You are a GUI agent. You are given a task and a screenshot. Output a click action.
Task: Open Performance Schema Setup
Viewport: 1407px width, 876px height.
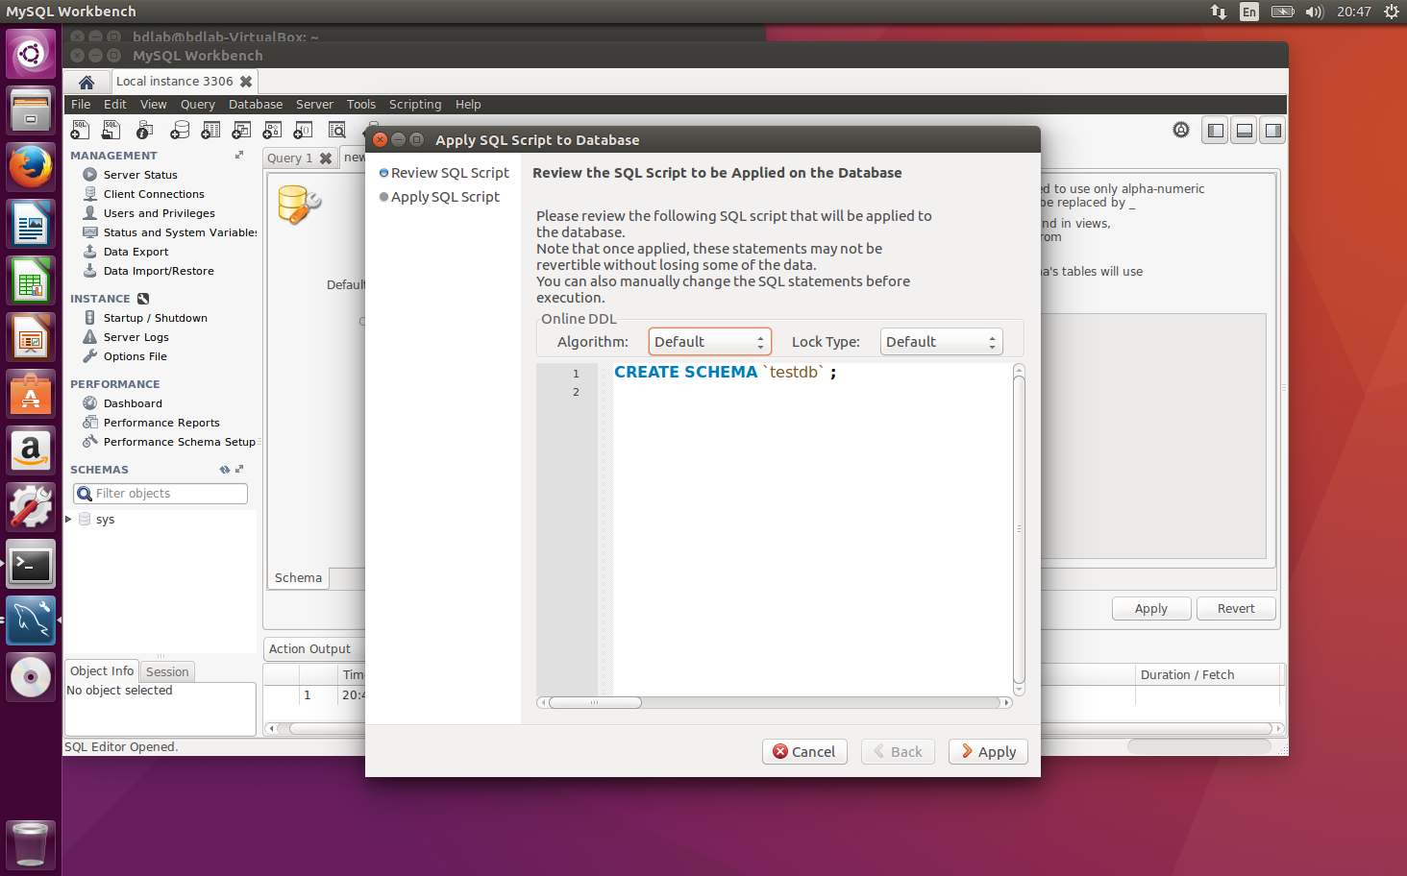(179, 442)
